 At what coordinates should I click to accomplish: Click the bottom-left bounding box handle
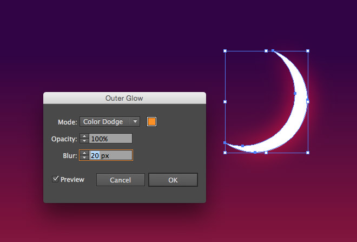coord(225,153)
